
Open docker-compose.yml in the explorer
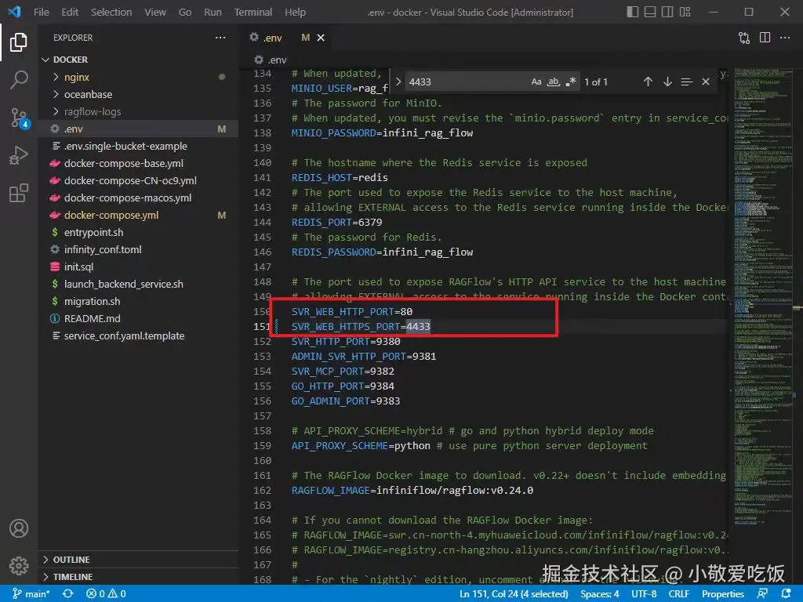pos(111,215)
